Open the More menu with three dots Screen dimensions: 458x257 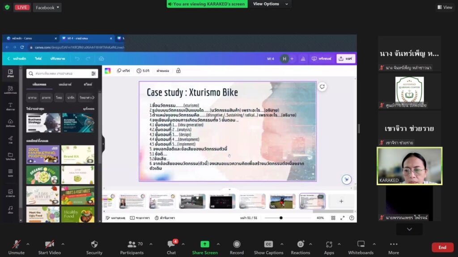pyautogui.click(x=394, y=245)
